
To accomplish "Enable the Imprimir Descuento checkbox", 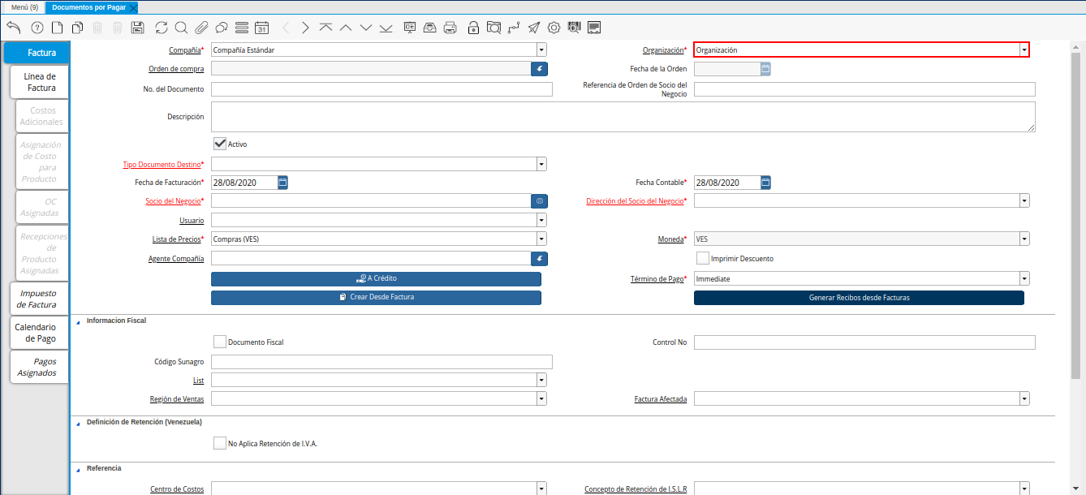I will pyautogui.click(x=703, y=258).
